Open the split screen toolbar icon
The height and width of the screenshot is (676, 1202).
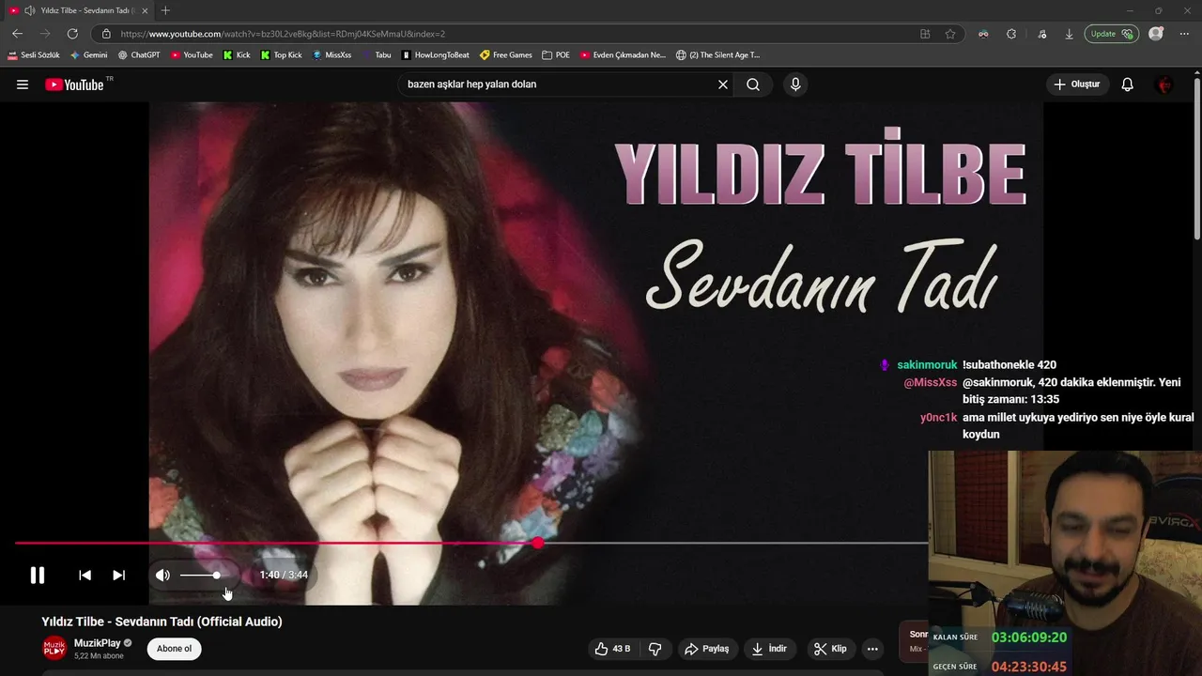[x=925, y=34]
